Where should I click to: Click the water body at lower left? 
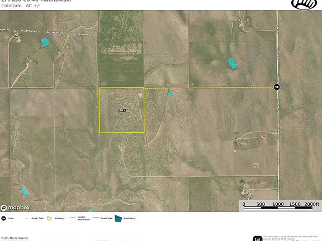tap(25, 191)
